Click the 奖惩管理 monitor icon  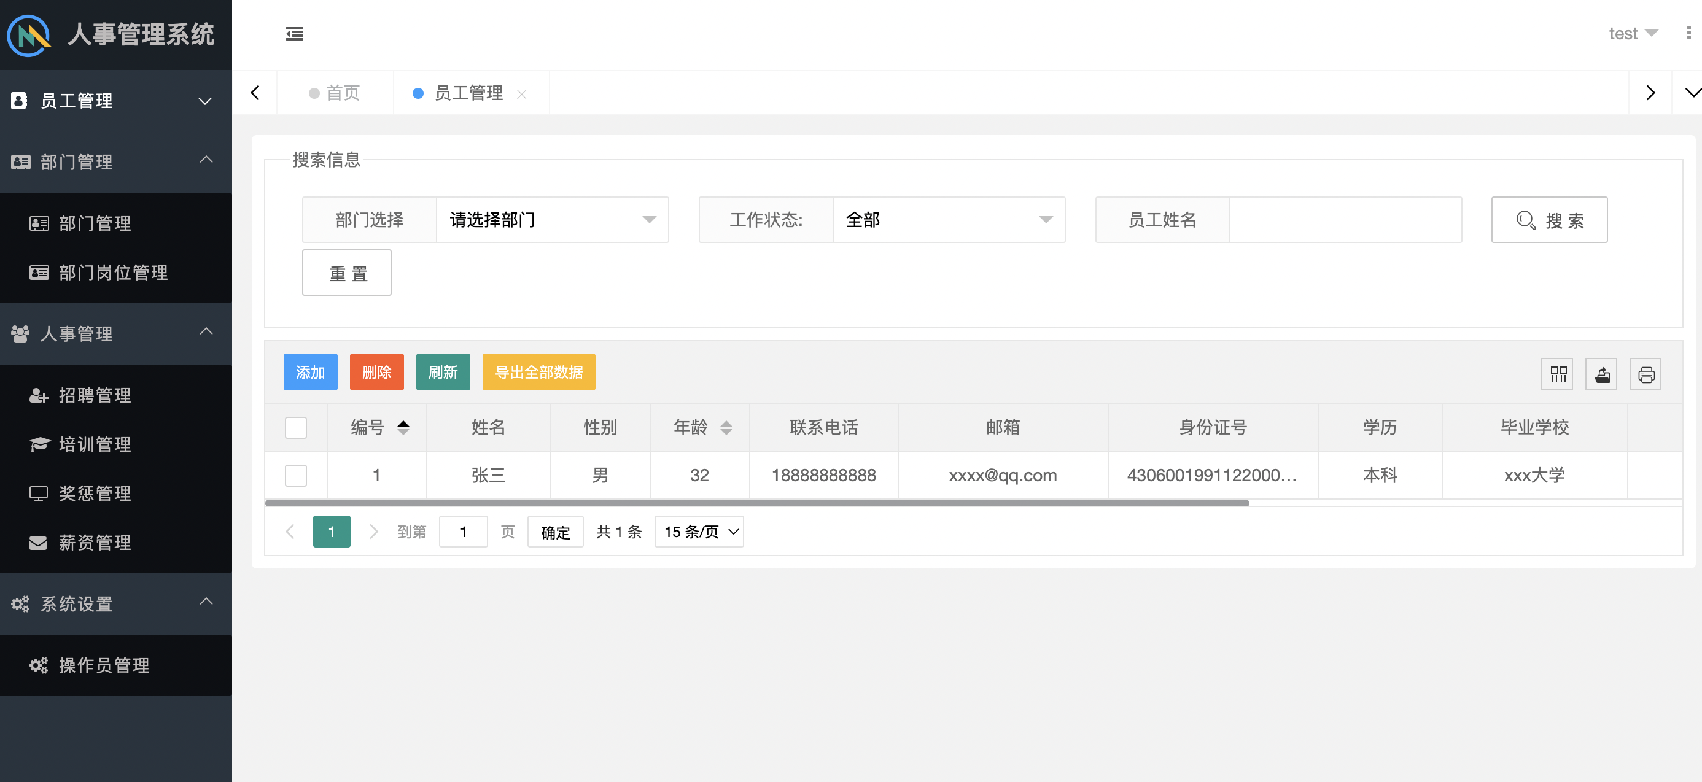39,494
